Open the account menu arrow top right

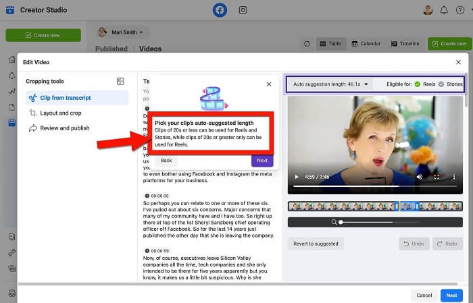click(471, 10)
